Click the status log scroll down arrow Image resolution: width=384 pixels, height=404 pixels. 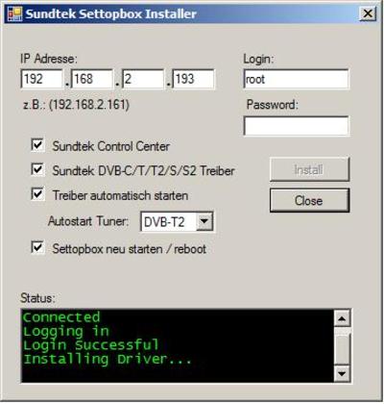(342, 373)
